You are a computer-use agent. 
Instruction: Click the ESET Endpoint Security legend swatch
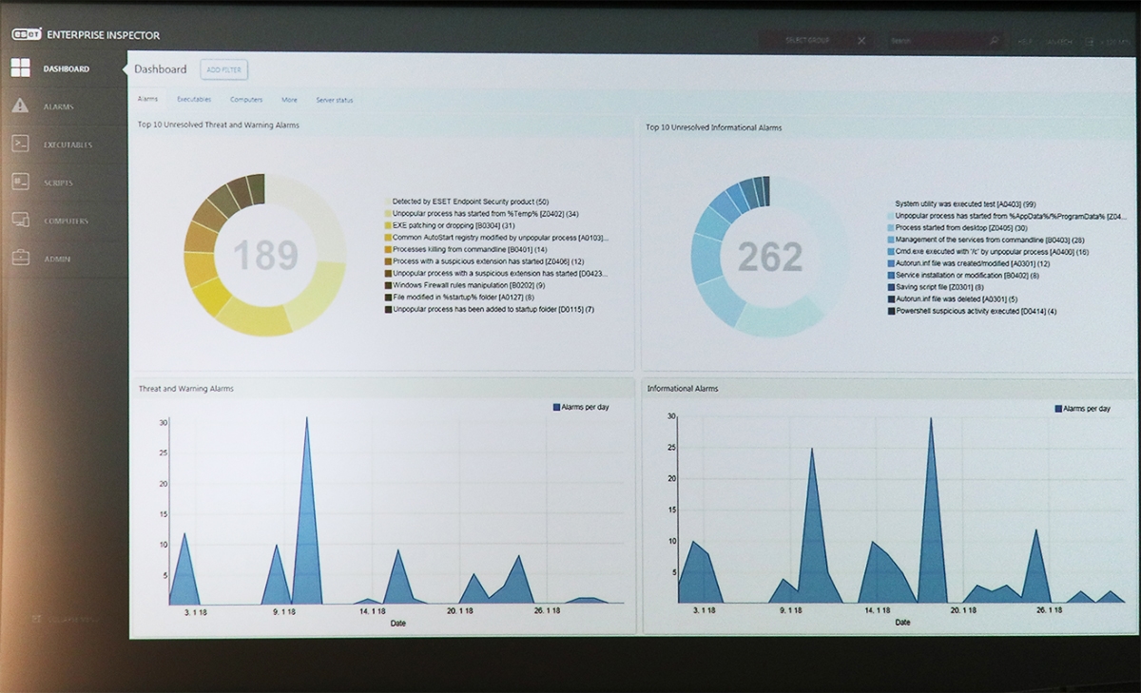click(x=388, y=202)
